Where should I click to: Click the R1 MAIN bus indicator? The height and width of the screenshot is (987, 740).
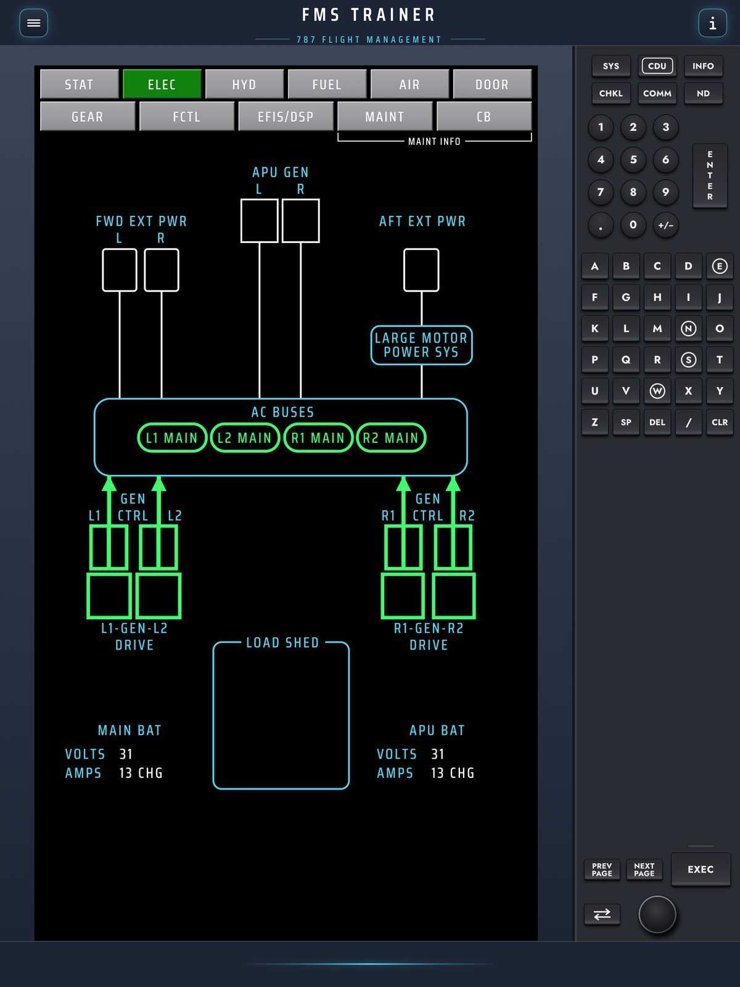coord(318,438)
